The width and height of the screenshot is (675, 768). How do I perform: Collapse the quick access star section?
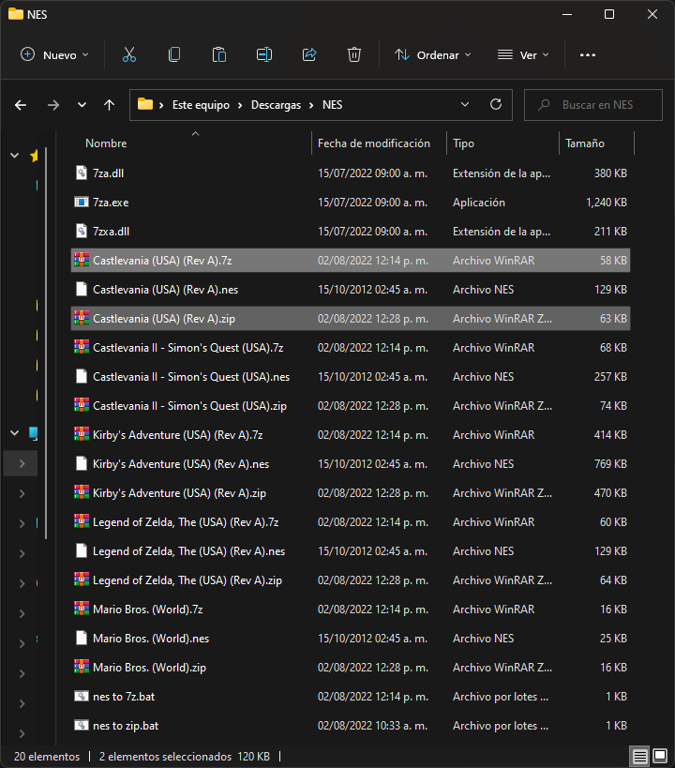coord(15,156)
